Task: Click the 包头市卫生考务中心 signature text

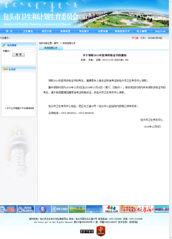Action: (151, 120)
